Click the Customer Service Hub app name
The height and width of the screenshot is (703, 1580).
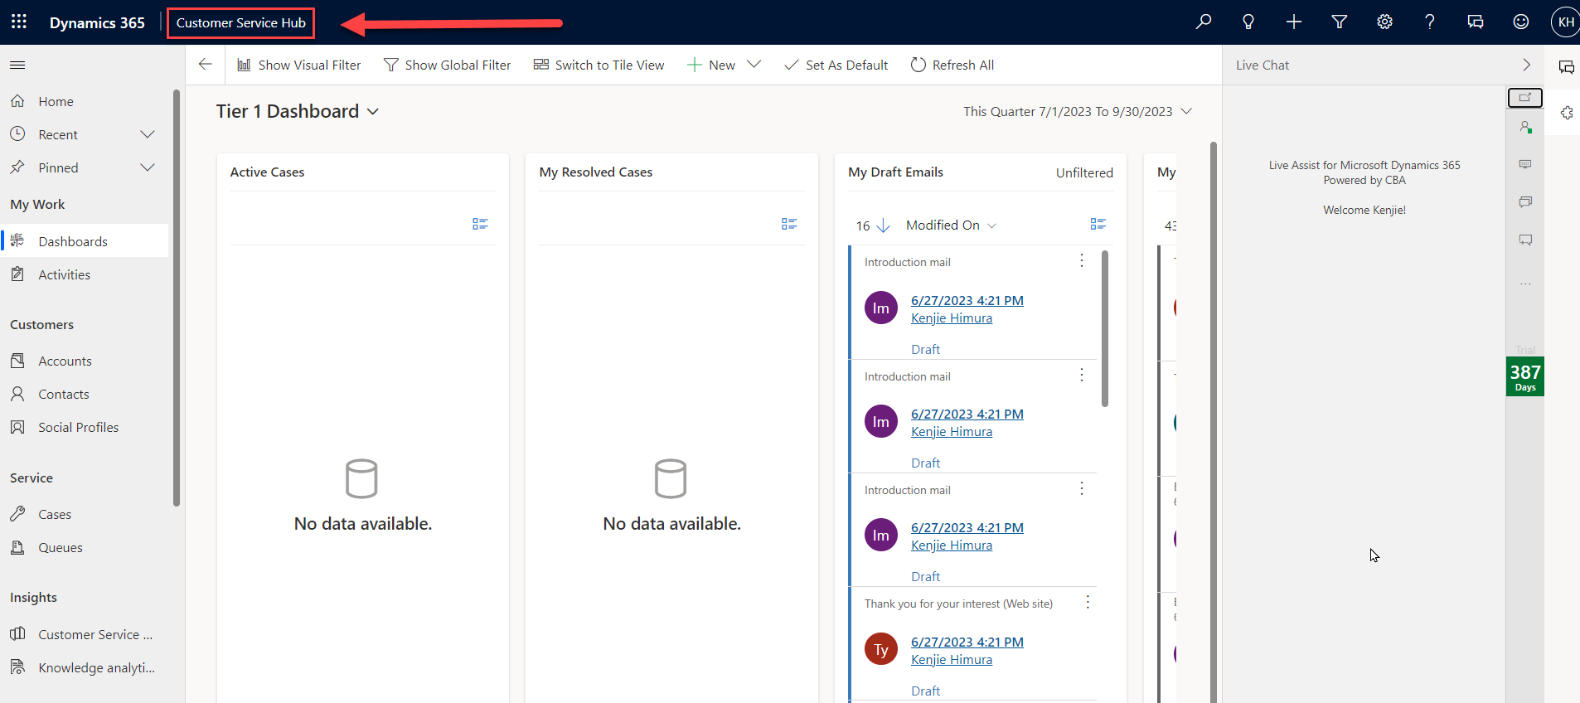pos(241,22)
